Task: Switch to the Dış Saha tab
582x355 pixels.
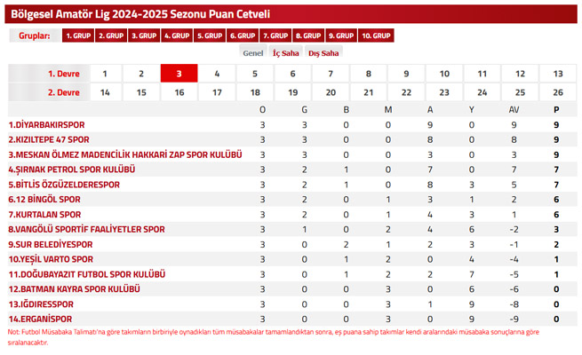Action: 323,53
